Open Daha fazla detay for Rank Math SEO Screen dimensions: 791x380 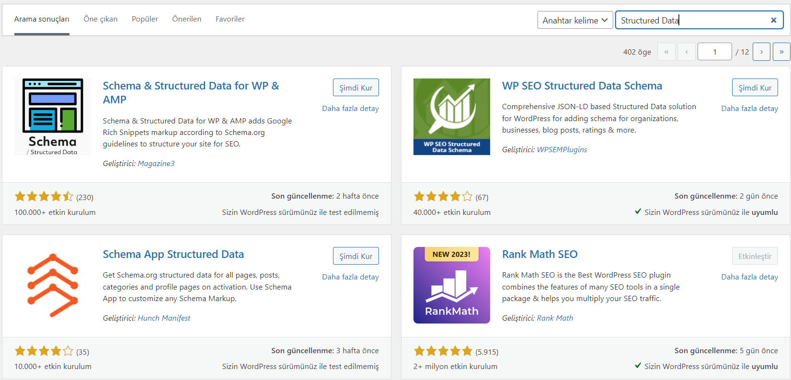tap(750, 277)
